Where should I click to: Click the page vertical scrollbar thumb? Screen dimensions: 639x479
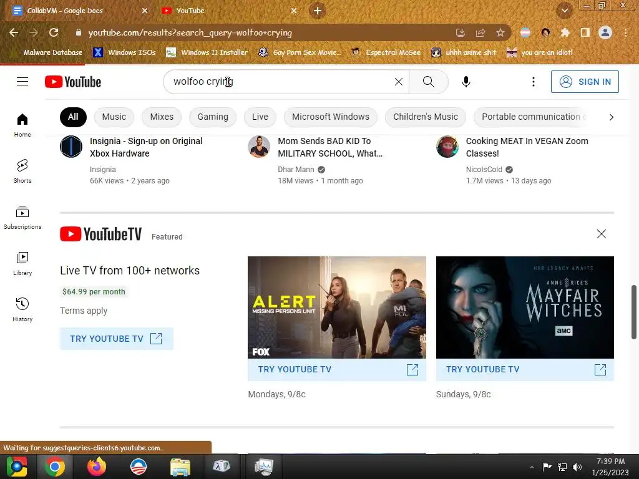[634, 312]
